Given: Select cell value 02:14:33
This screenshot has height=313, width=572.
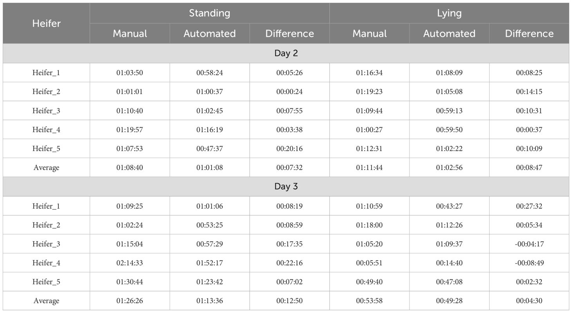Looking at the screenshot, I should coord(130,263).
